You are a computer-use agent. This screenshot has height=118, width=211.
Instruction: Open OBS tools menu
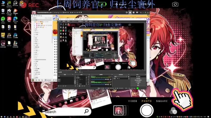click(x=86, y=21)
